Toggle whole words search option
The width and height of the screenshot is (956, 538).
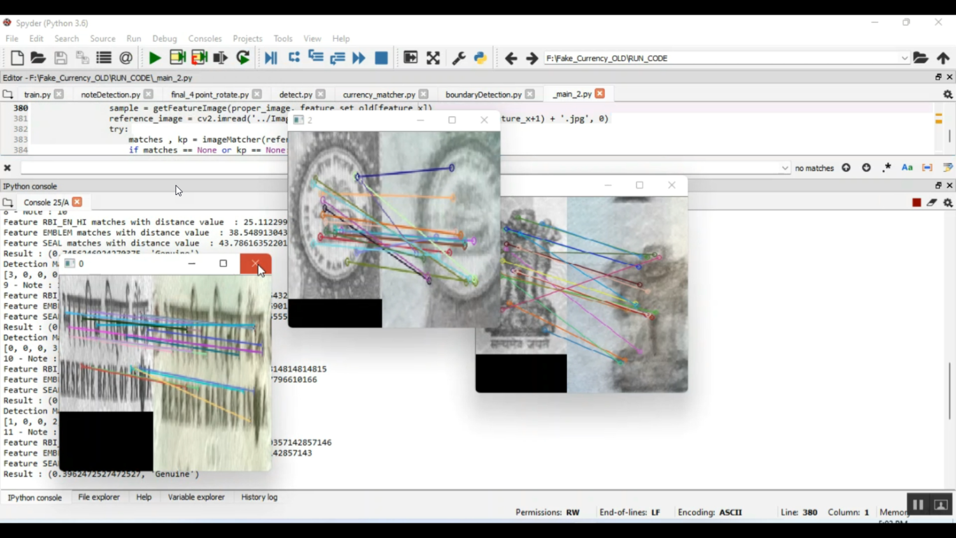coord(927,168)
